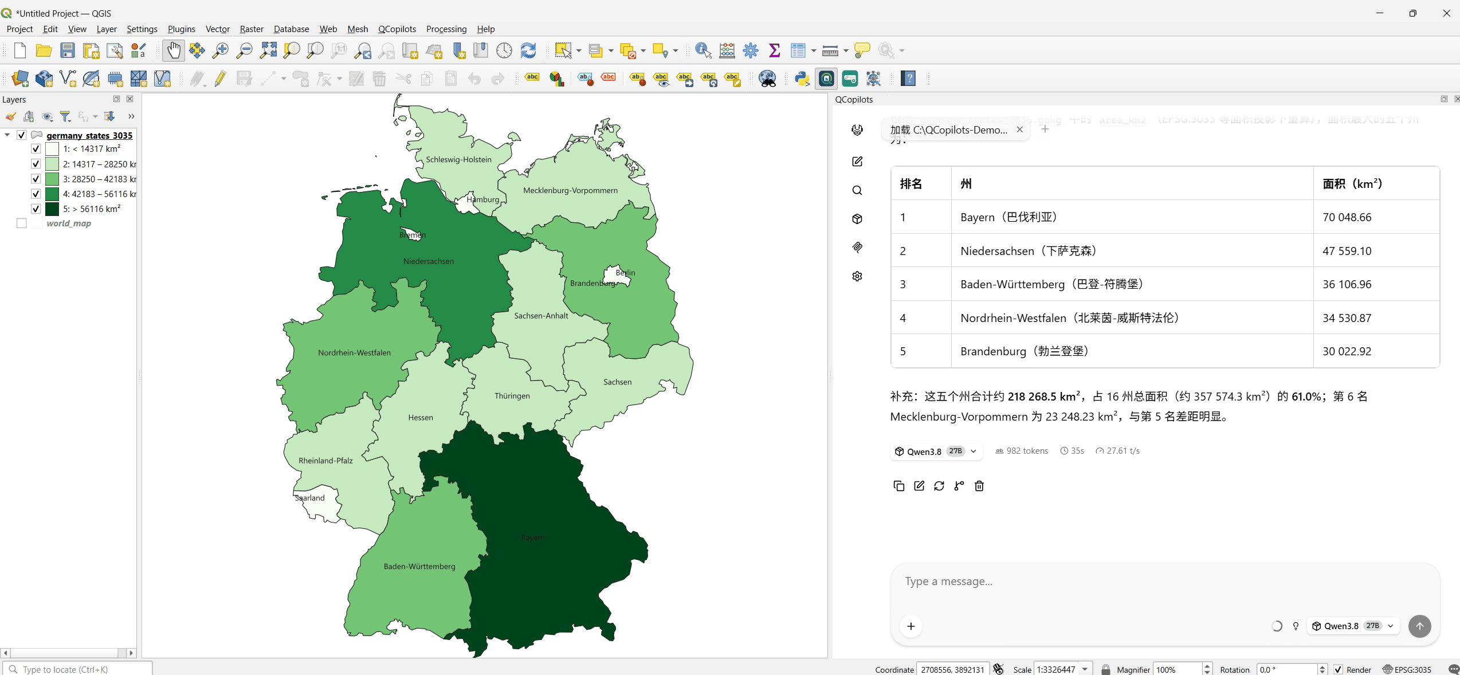Viewport: 1460px width, 675px height.
Task: Open the Field Calculator abacus icon
Action: coord(727,50)
